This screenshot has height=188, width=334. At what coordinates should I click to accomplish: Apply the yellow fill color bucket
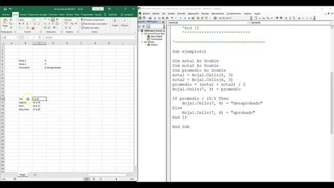(x=27, y=28)
